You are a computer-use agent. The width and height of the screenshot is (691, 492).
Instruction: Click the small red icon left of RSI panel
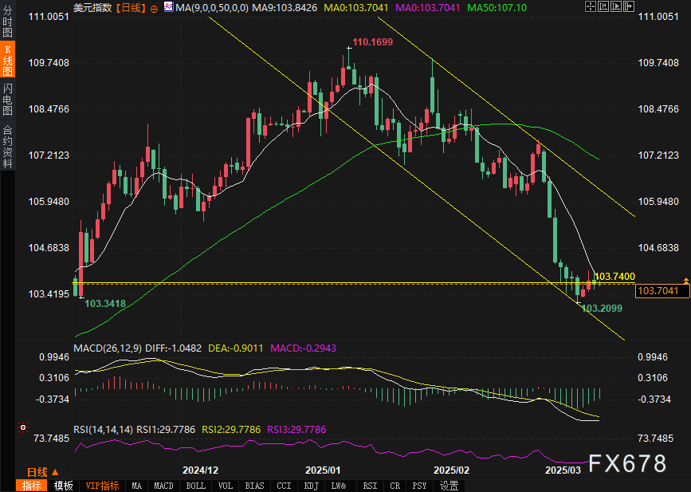(x=23, y=429)
